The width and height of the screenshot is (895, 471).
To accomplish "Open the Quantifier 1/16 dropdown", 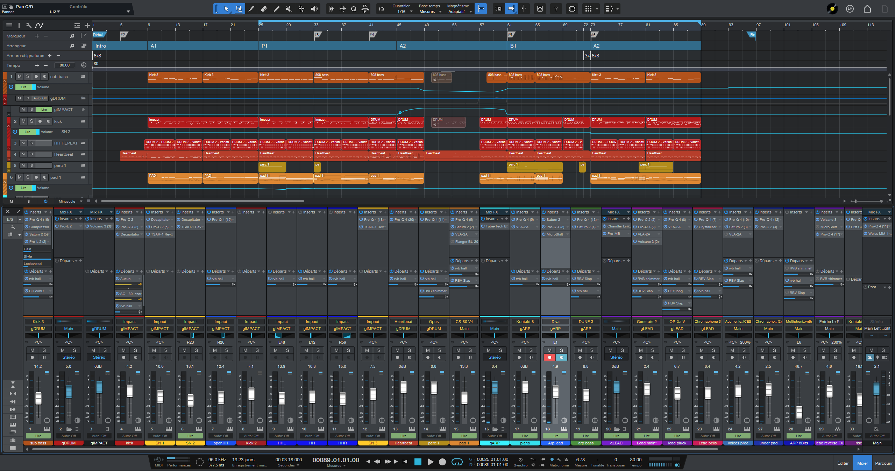I will click(402, 12).
